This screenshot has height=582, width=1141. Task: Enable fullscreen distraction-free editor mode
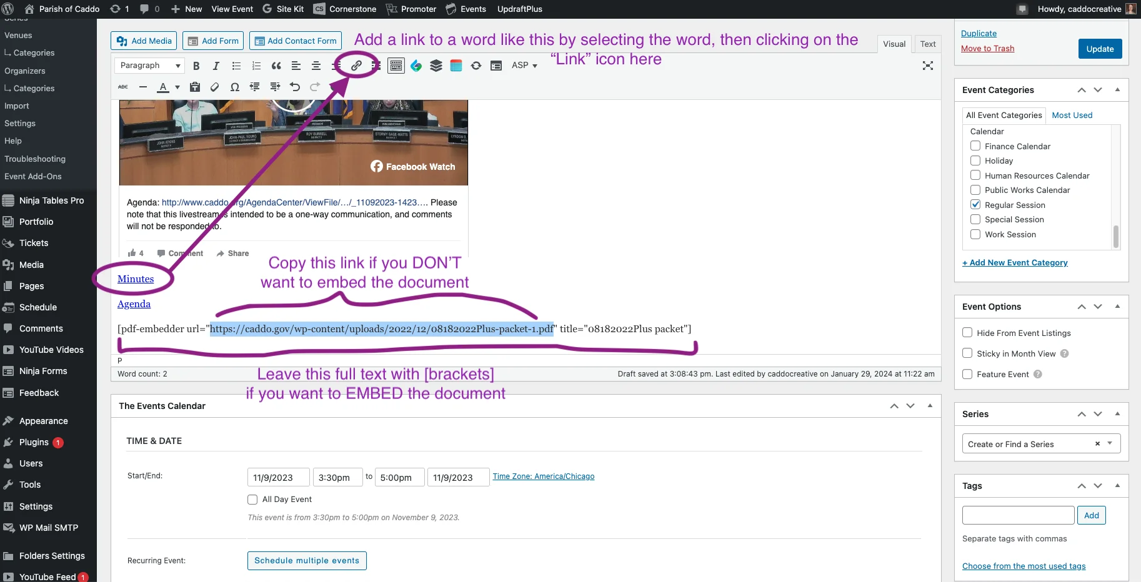[x=927, y=66]
